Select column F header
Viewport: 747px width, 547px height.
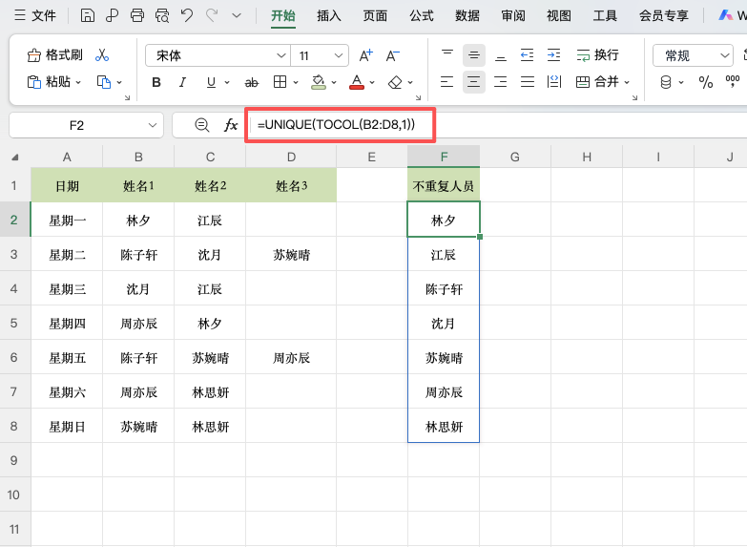coord(444,157)
